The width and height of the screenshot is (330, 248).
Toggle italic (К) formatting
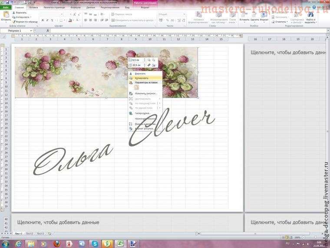(x=47, y=20)
